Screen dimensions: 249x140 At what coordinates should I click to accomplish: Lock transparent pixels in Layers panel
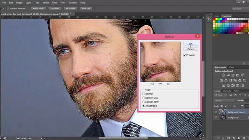tap(222, 106)
